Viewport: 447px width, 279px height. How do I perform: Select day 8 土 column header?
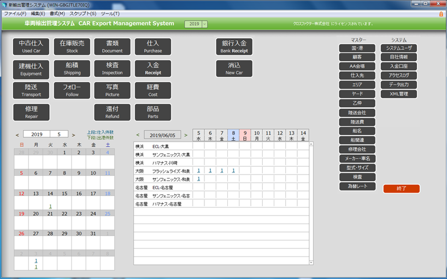tap(233, 135)
